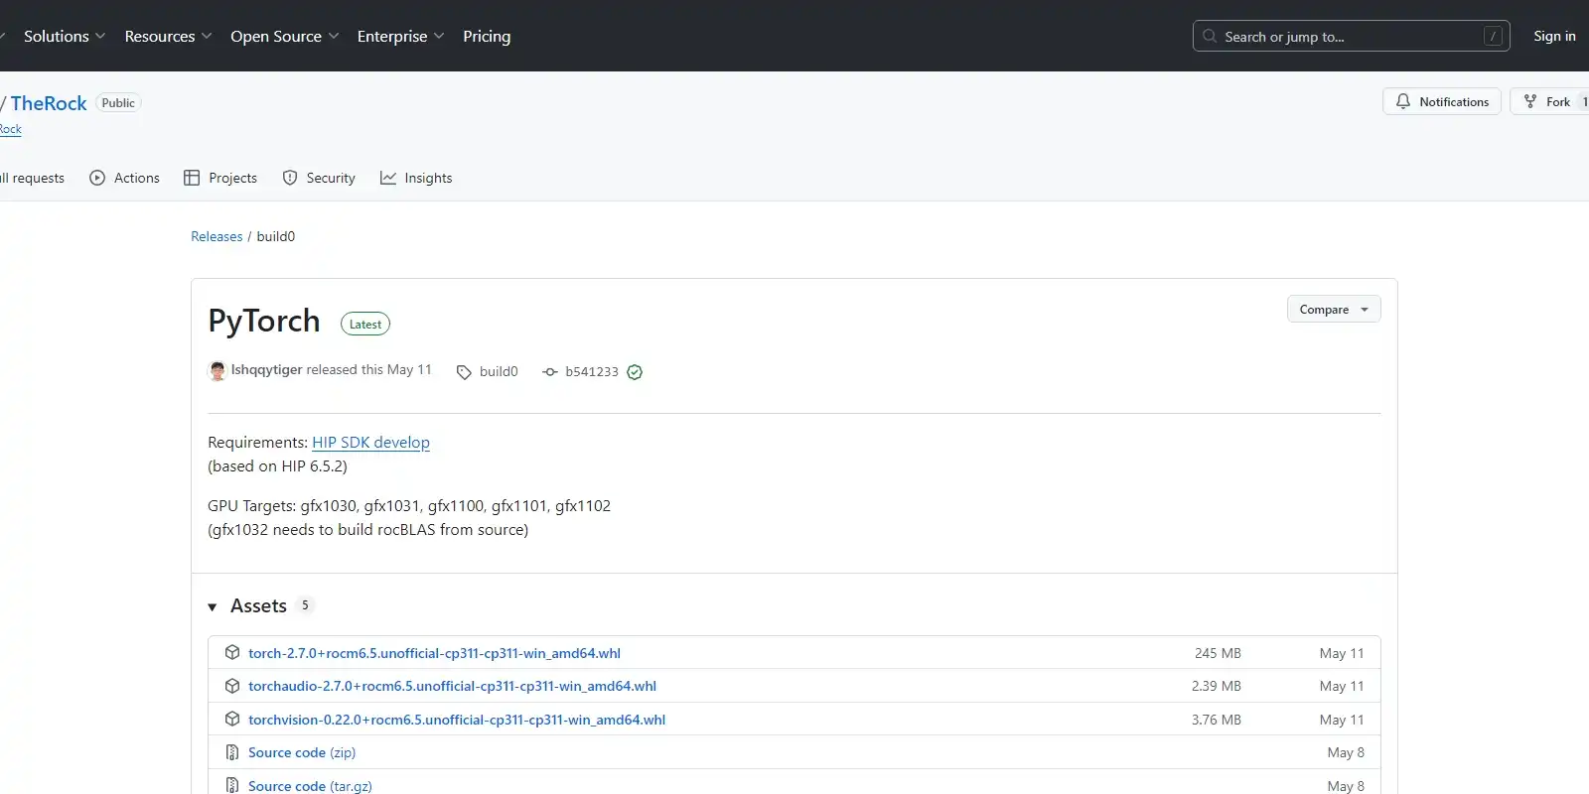The image size is (1589, 794).
Task: Click the zip file icon beside Source code (zip)
Action: click(232, 752)
